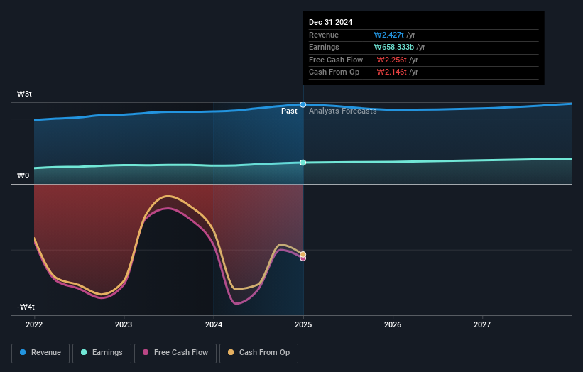Click the 2025 x-axis label
Screen dimensions: 583x372
point(303,324)
